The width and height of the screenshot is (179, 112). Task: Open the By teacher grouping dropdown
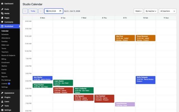point(151,11)
